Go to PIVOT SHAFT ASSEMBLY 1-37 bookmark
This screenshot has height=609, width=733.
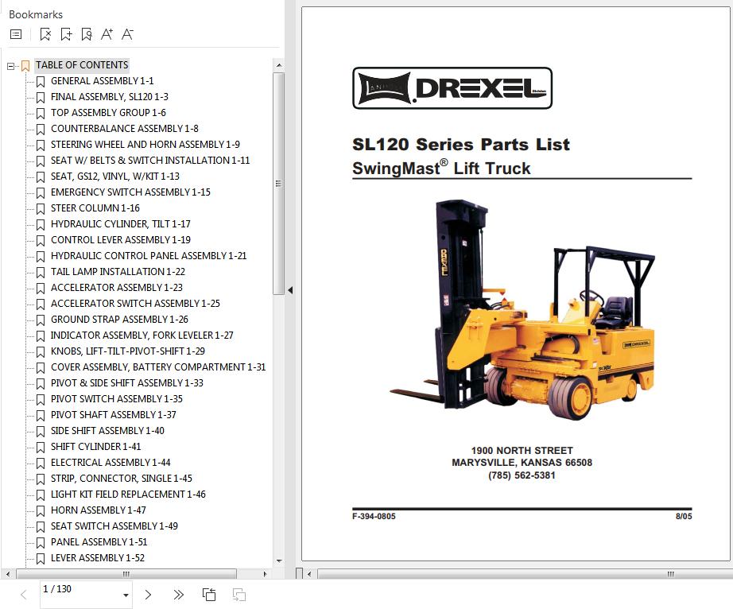click(113, 415)
